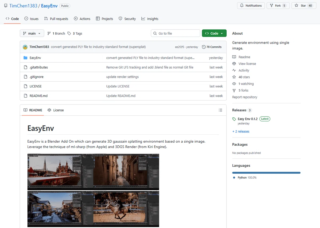320x228 pixels.
Task: Open the EasyEnv folder name
Action: coord(35,58)
